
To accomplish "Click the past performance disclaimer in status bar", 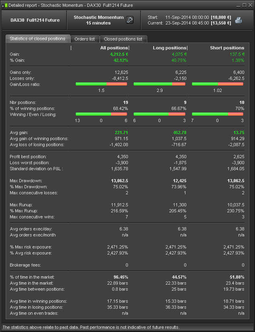I will coord(91,327).
